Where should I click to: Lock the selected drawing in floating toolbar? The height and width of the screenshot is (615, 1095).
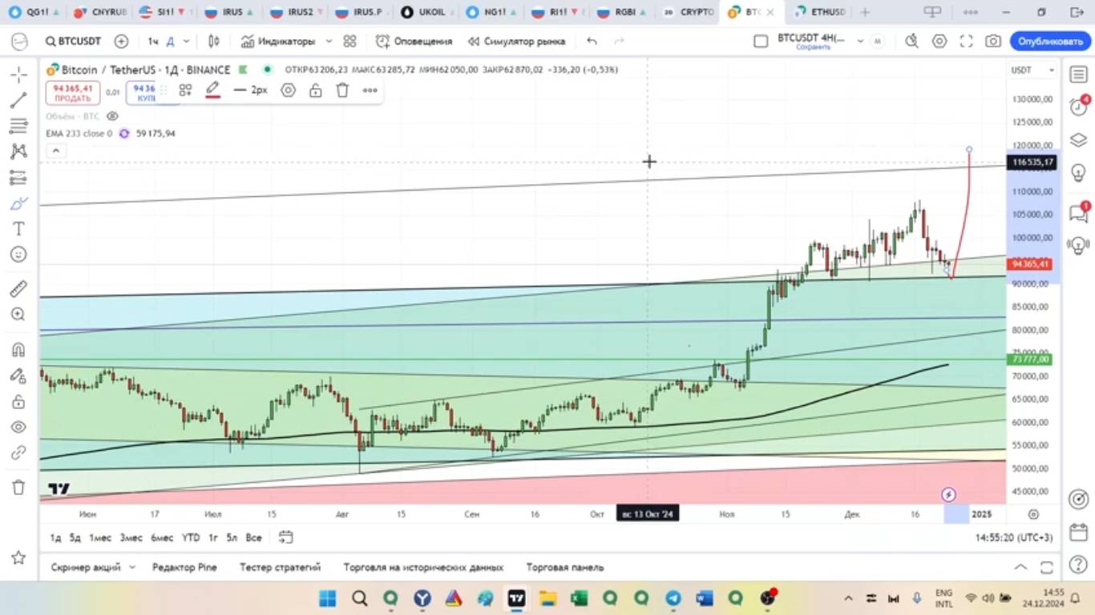coord(316,90)
